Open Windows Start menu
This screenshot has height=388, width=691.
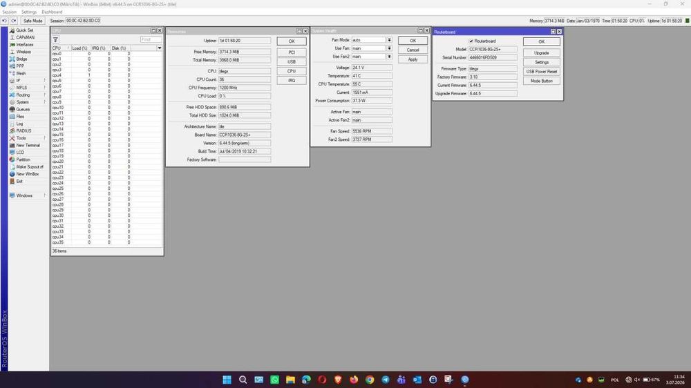click(x=227, y=380)
